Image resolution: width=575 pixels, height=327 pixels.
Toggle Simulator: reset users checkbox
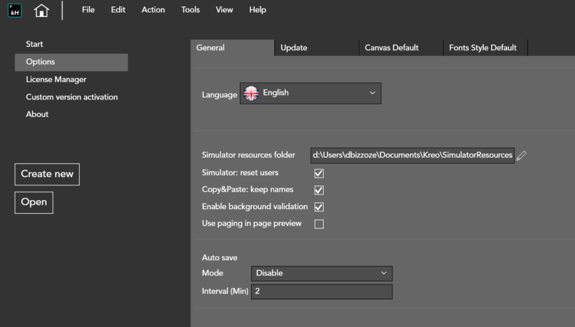[x=319, y=173]
